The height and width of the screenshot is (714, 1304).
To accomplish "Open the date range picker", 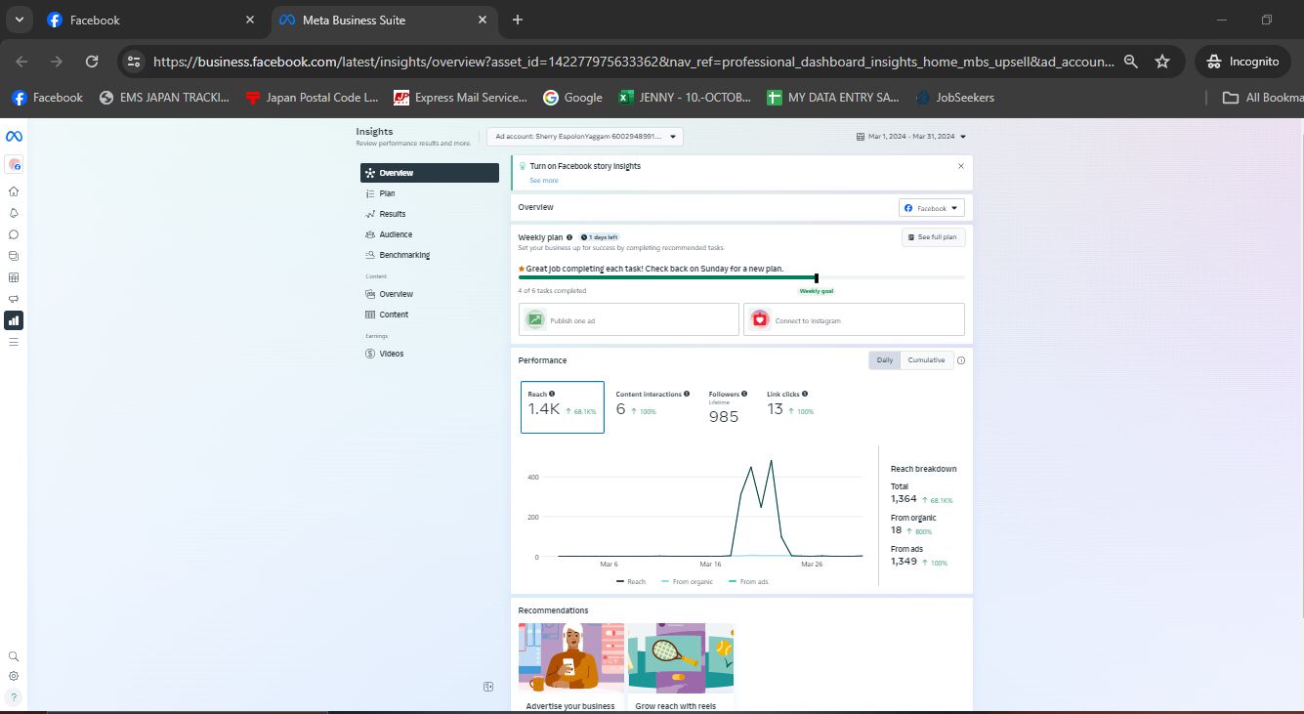I will (x=911, y=137).
